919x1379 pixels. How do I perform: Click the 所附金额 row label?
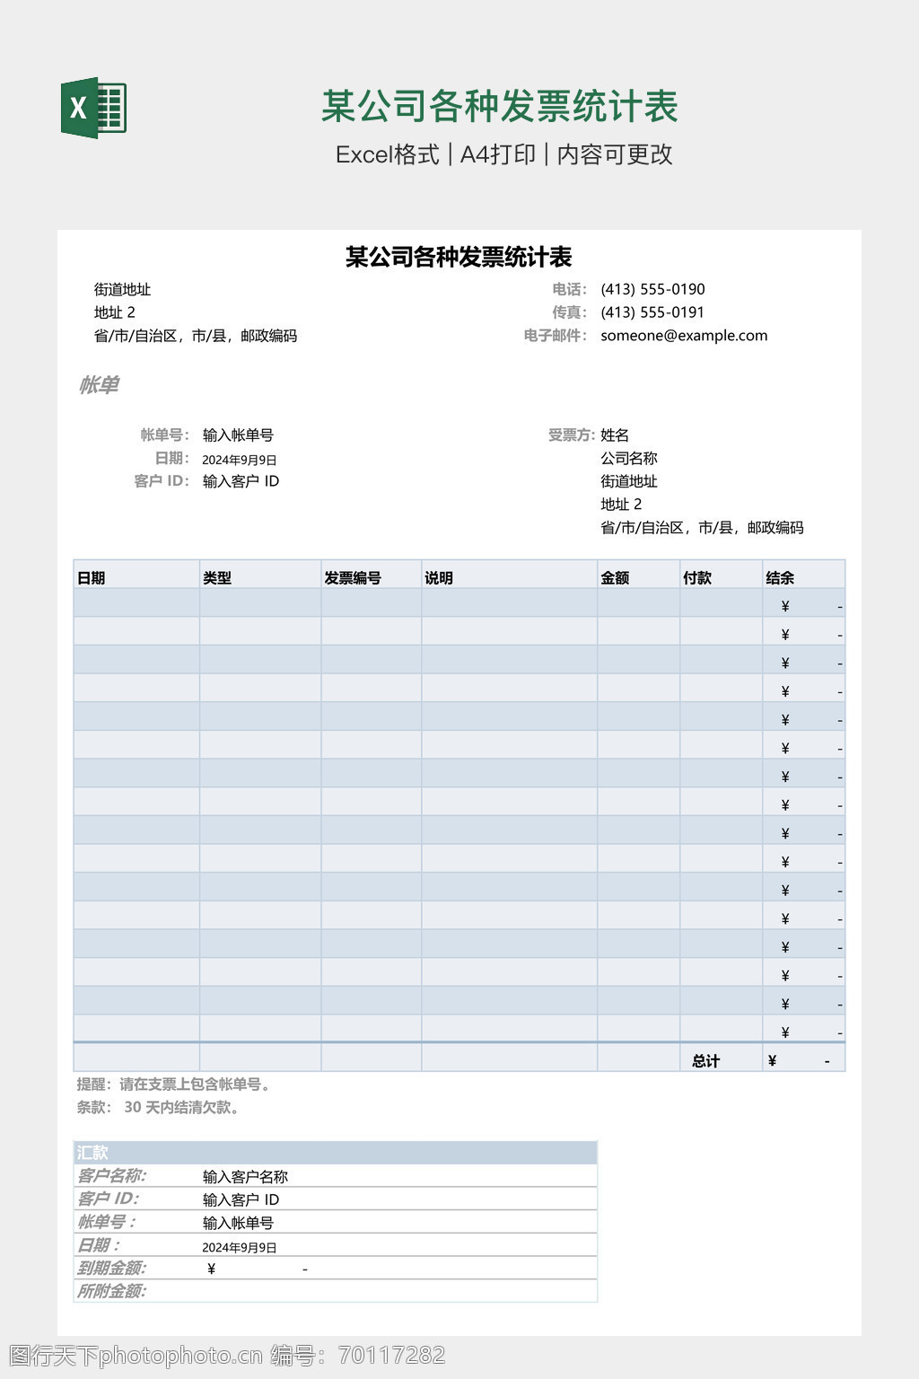111,1291
